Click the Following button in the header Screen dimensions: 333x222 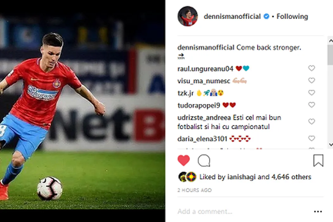coord(292,16)
